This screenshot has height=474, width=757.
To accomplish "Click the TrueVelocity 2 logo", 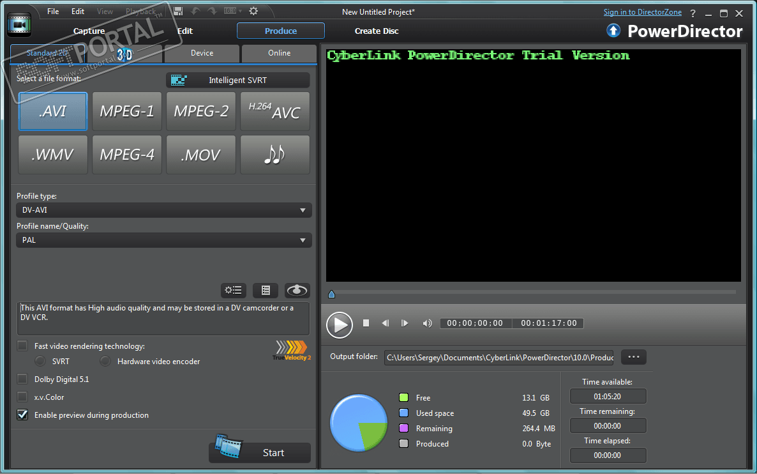I will click(x=292, y=350).
